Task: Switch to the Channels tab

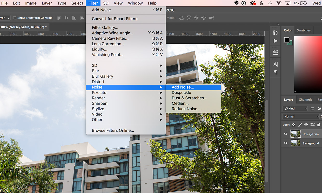Action: (x=305, y=100)
